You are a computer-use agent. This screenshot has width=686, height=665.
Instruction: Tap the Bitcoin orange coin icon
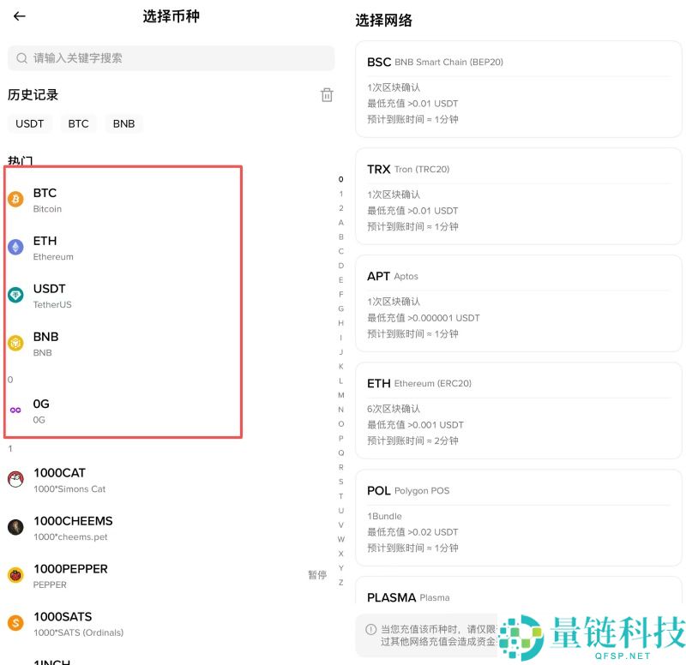pyautogui.click(x=15, y=200)
